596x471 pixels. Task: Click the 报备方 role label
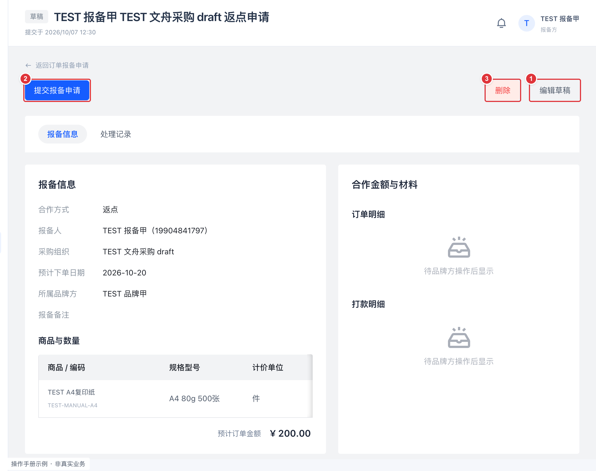click(x=549, y=30)
